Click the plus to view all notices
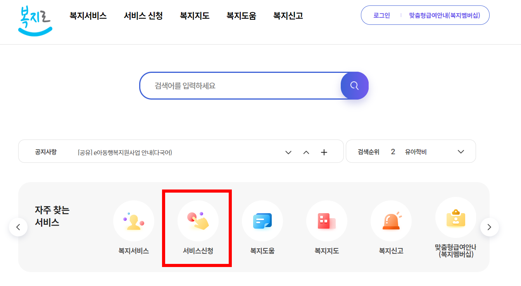The height and width of the screenshot is (286, 521). coord(324,152)
